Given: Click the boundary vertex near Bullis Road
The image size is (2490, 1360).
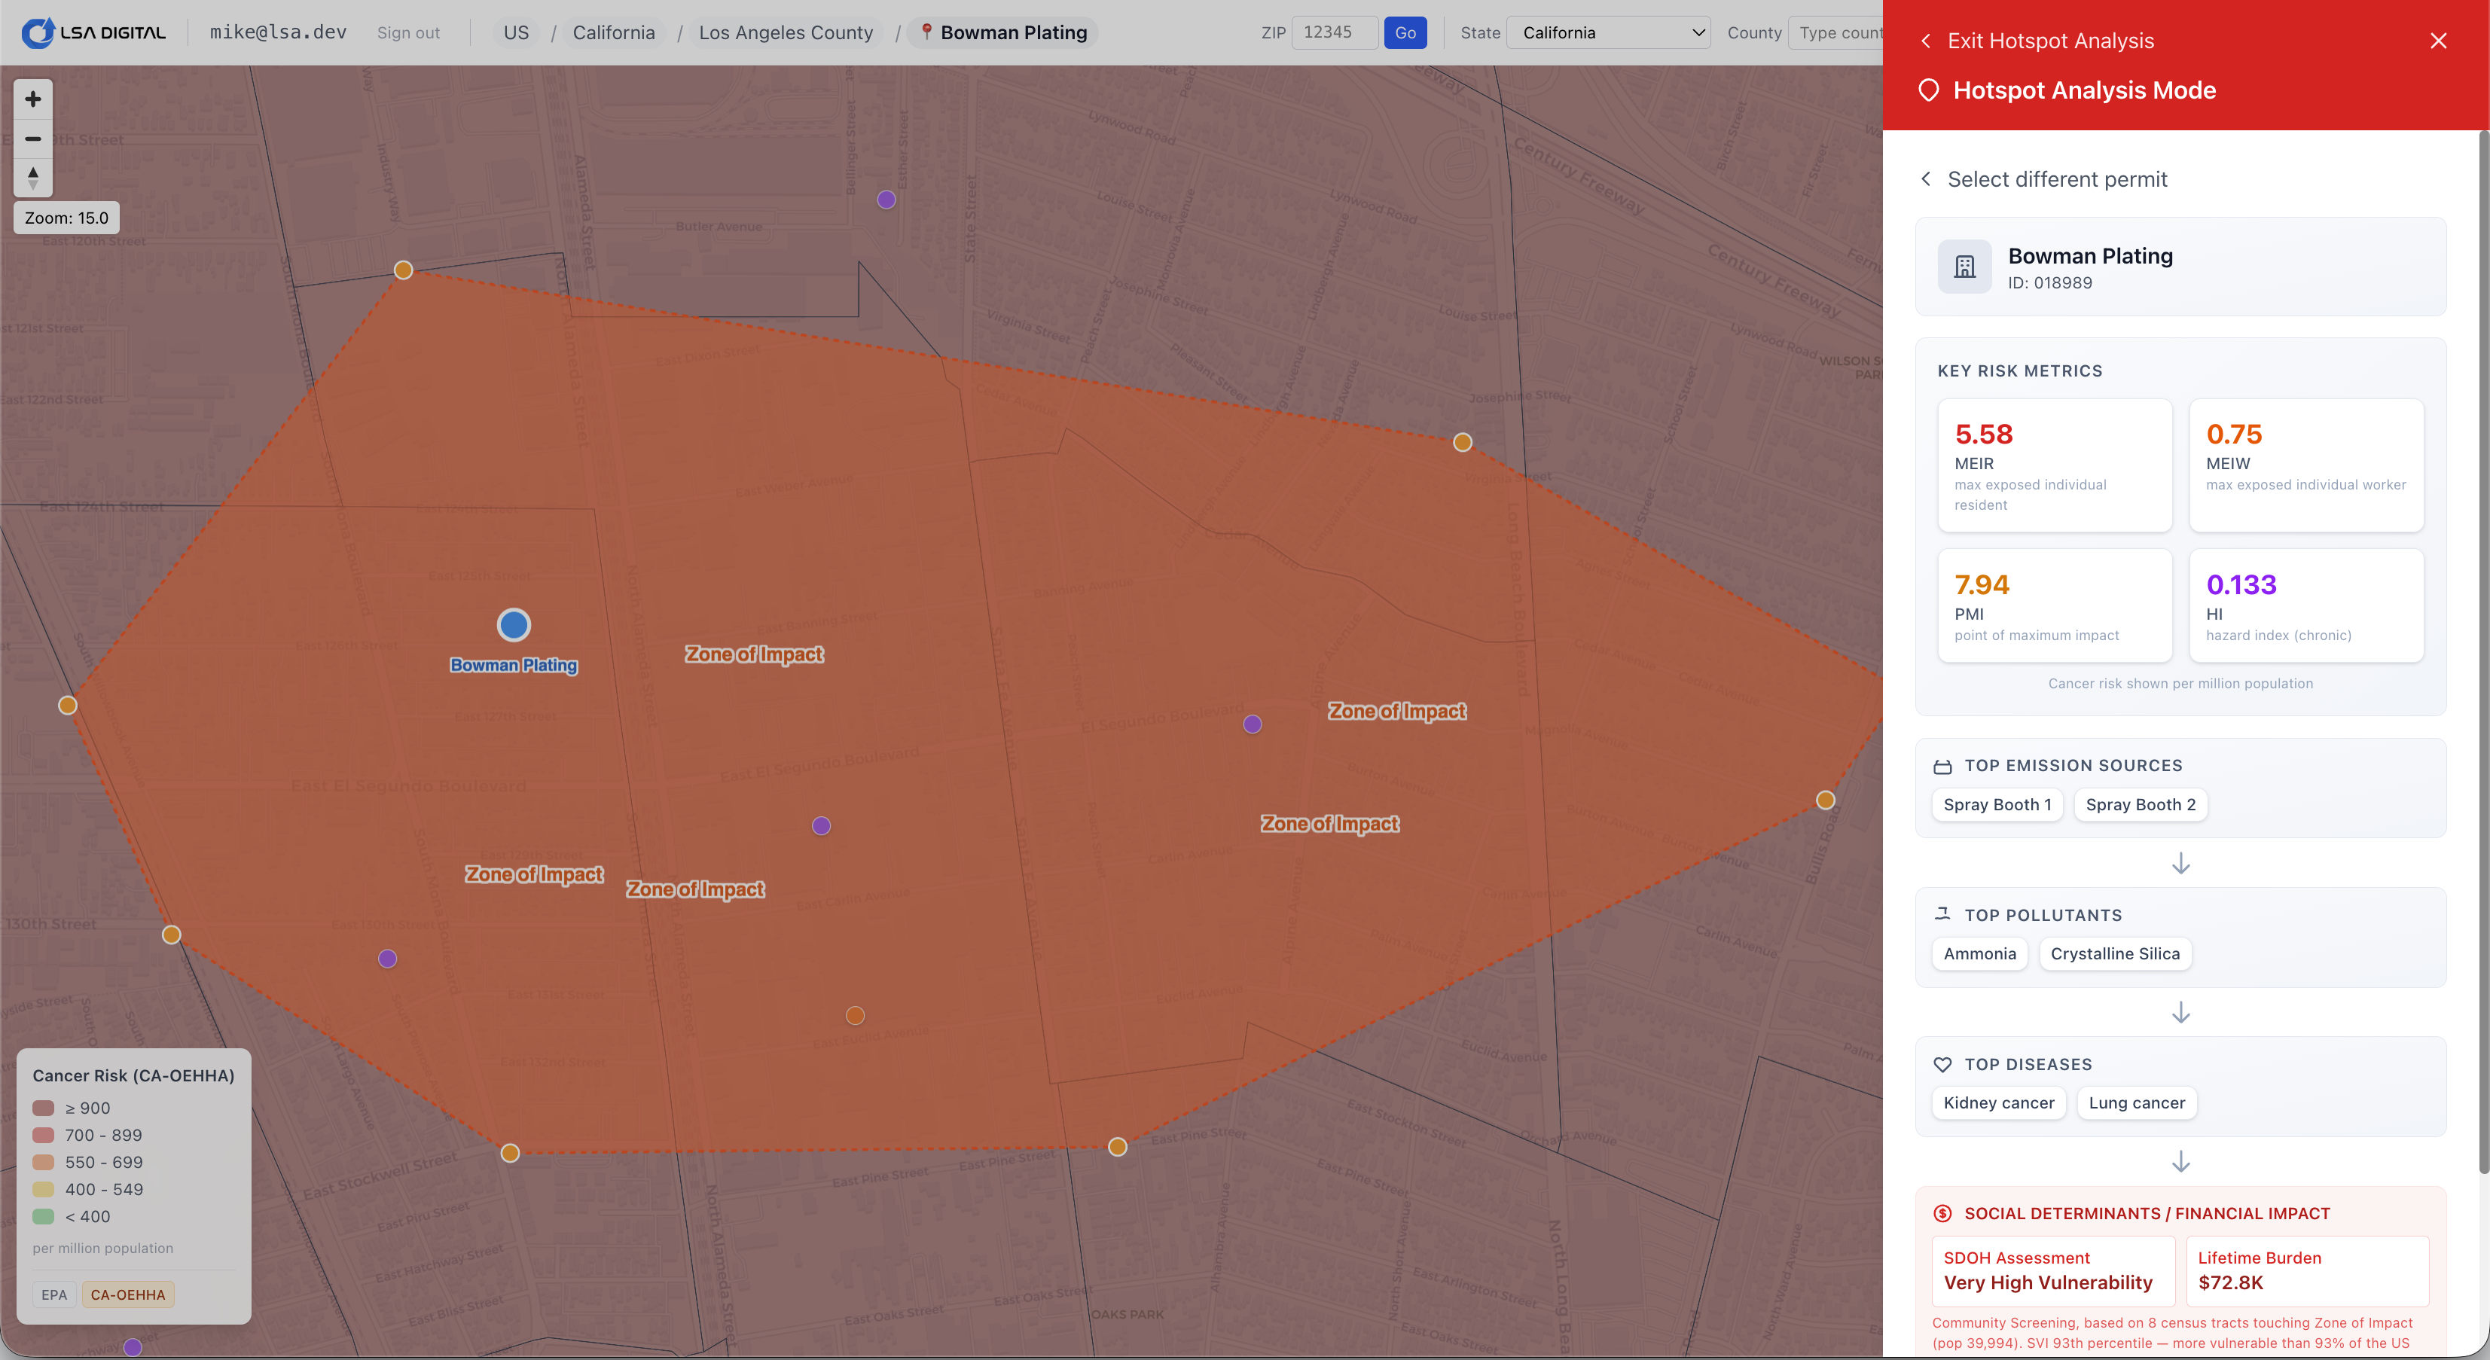Looking at the screenshot, I should pos(1826,800).
